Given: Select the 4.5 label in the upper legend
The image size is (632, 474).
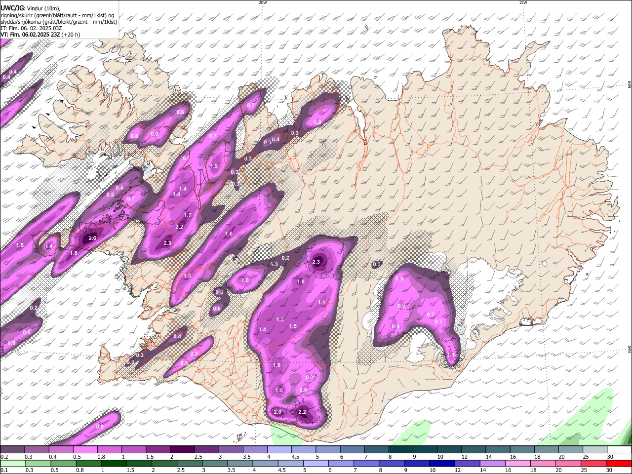Looking at the screenshot, I should [295, 457].
